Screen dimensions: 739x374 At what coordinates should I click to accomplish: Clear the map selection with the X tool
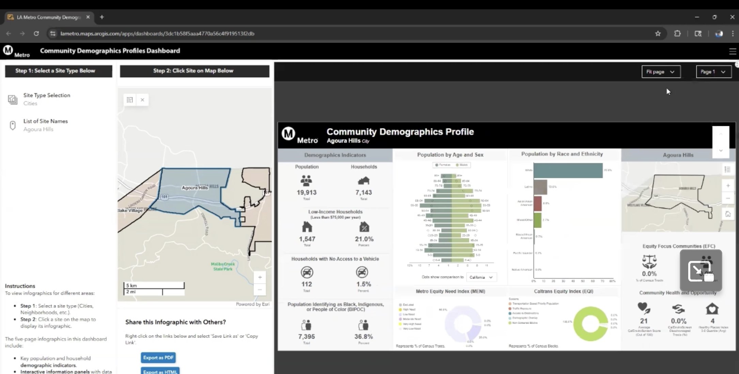click(142, 100)
